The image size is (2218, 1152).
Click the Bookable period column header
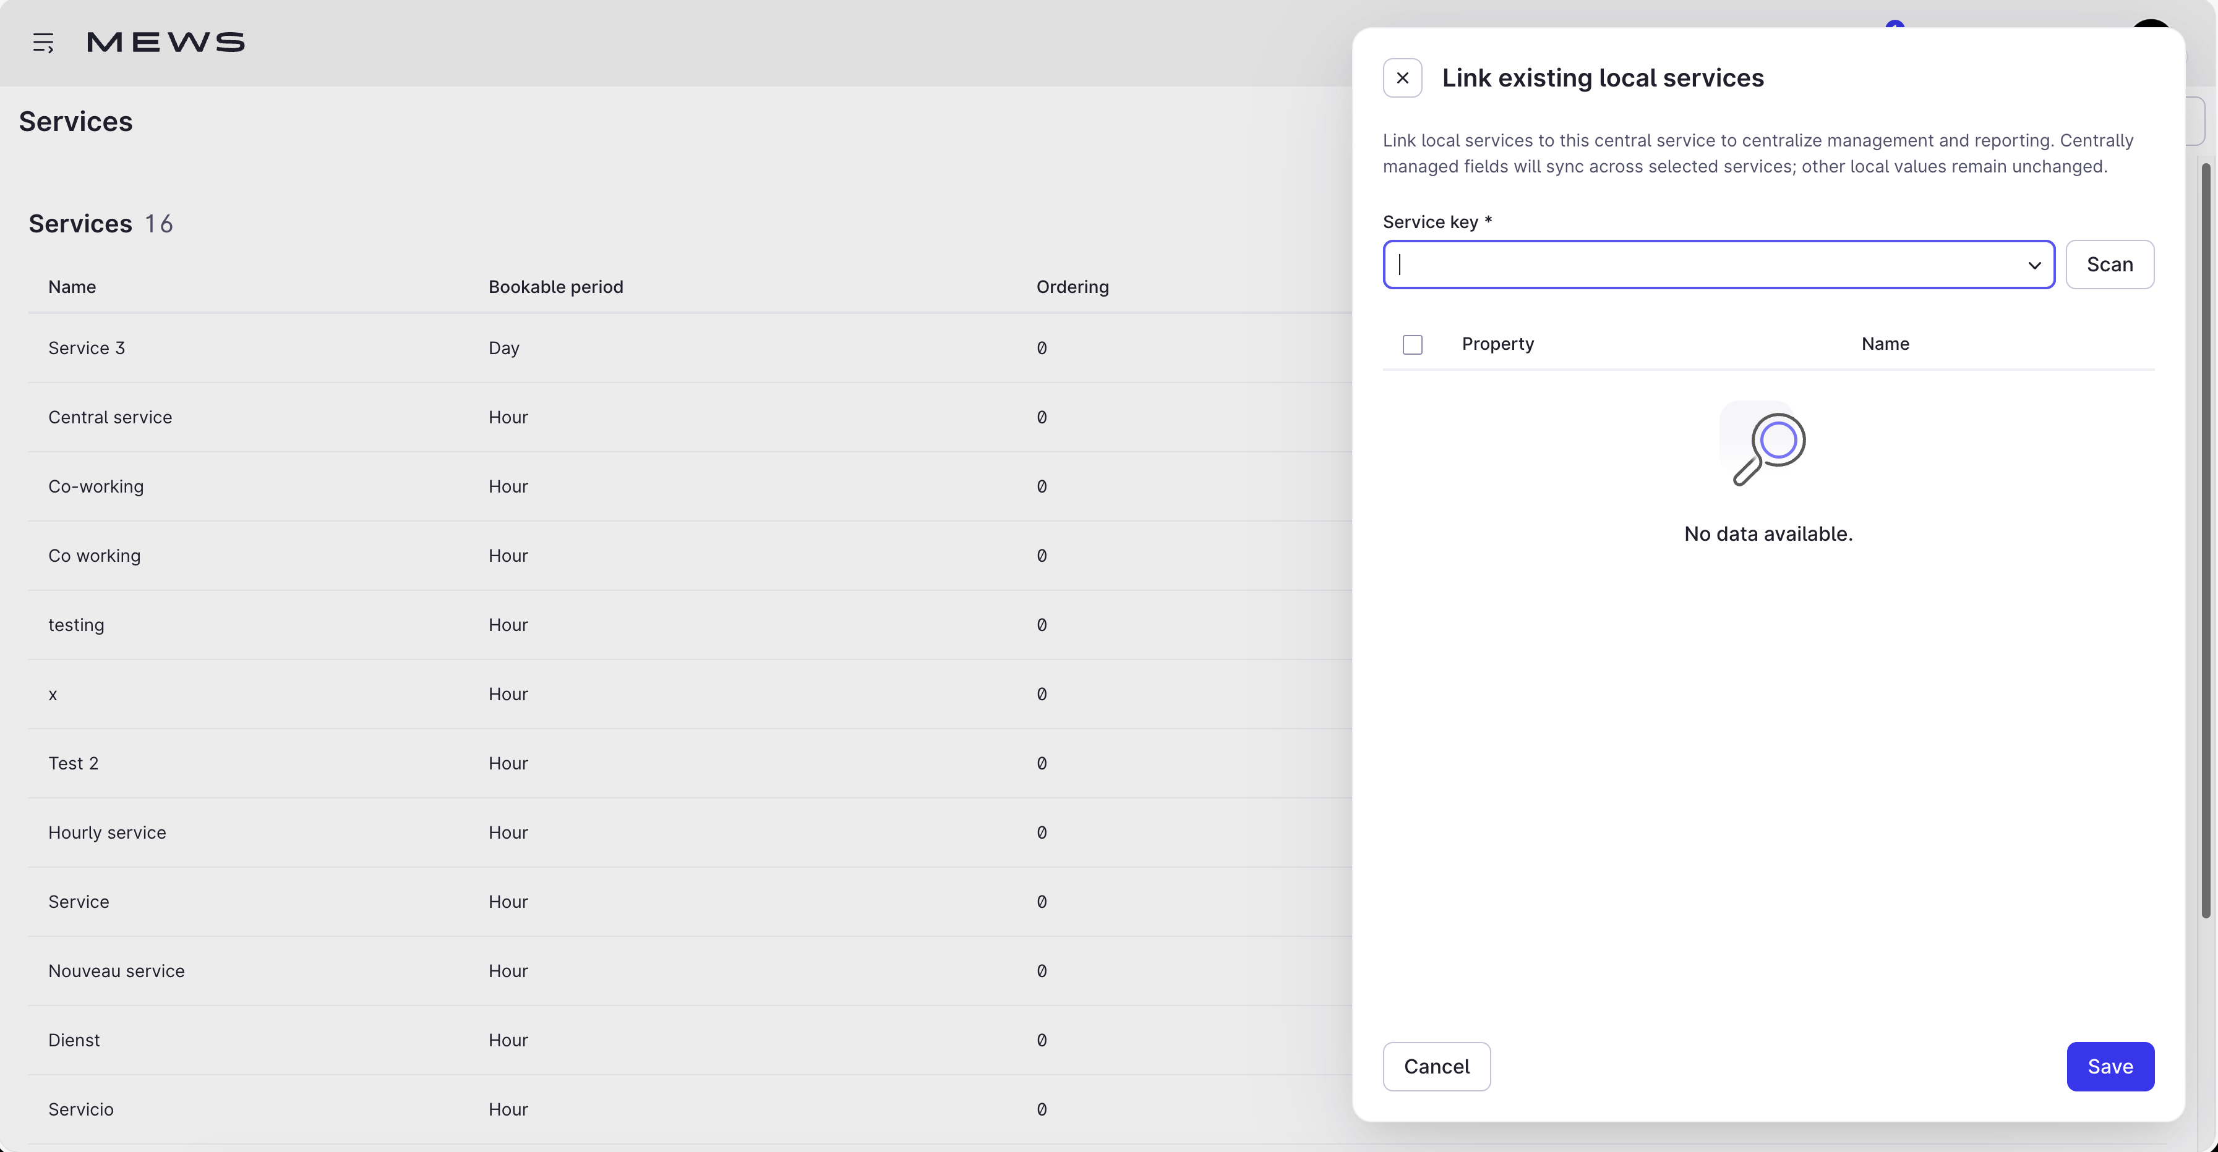click(555, 287)
